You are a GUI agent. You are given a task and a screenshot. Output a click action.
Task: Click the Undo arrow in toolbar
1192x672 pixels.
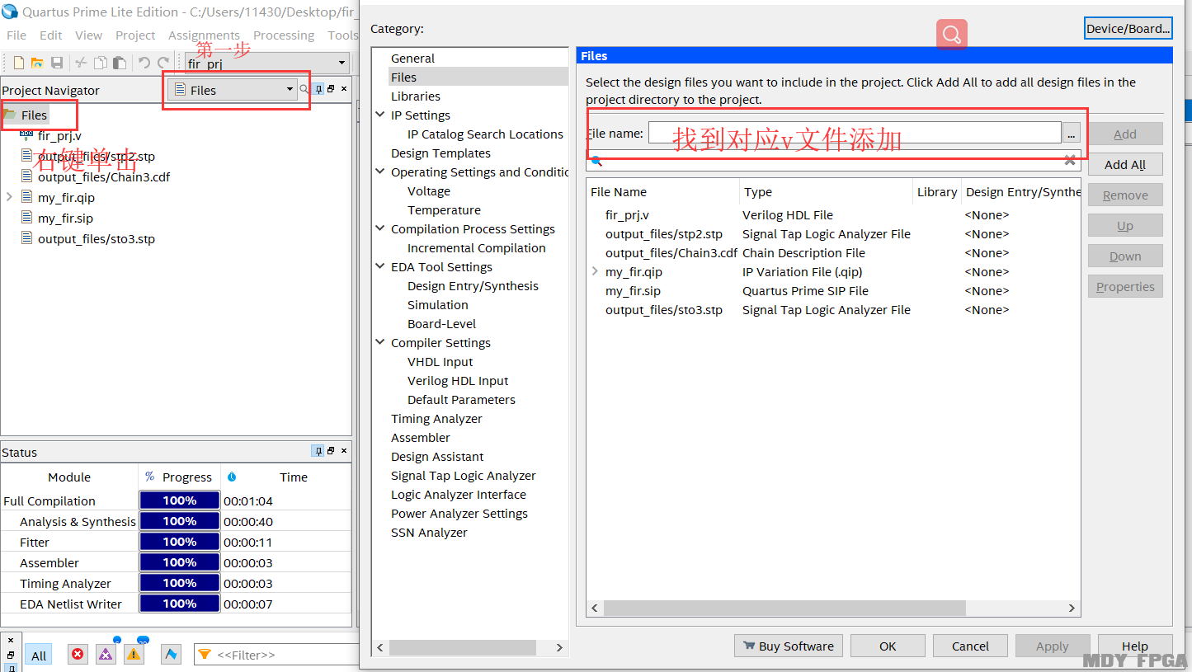click(x=144, y=63)
